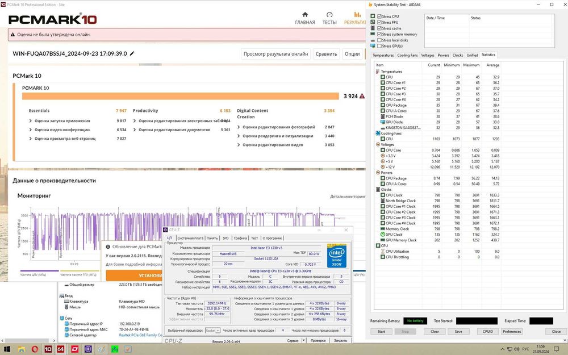The height and width of the screenshot is (355, 568).
Task: Switch to the Temperatures tab in AIDA64
Action: point(383,55)
